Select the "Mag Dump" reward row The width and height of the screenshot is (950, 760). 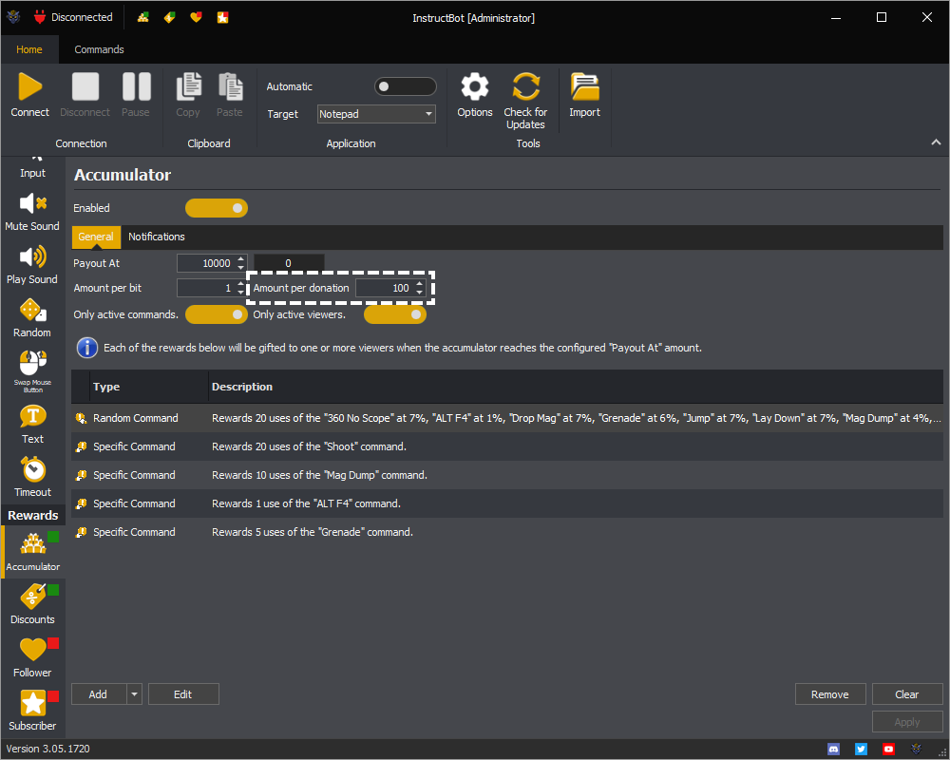click(x=507, y=475)
